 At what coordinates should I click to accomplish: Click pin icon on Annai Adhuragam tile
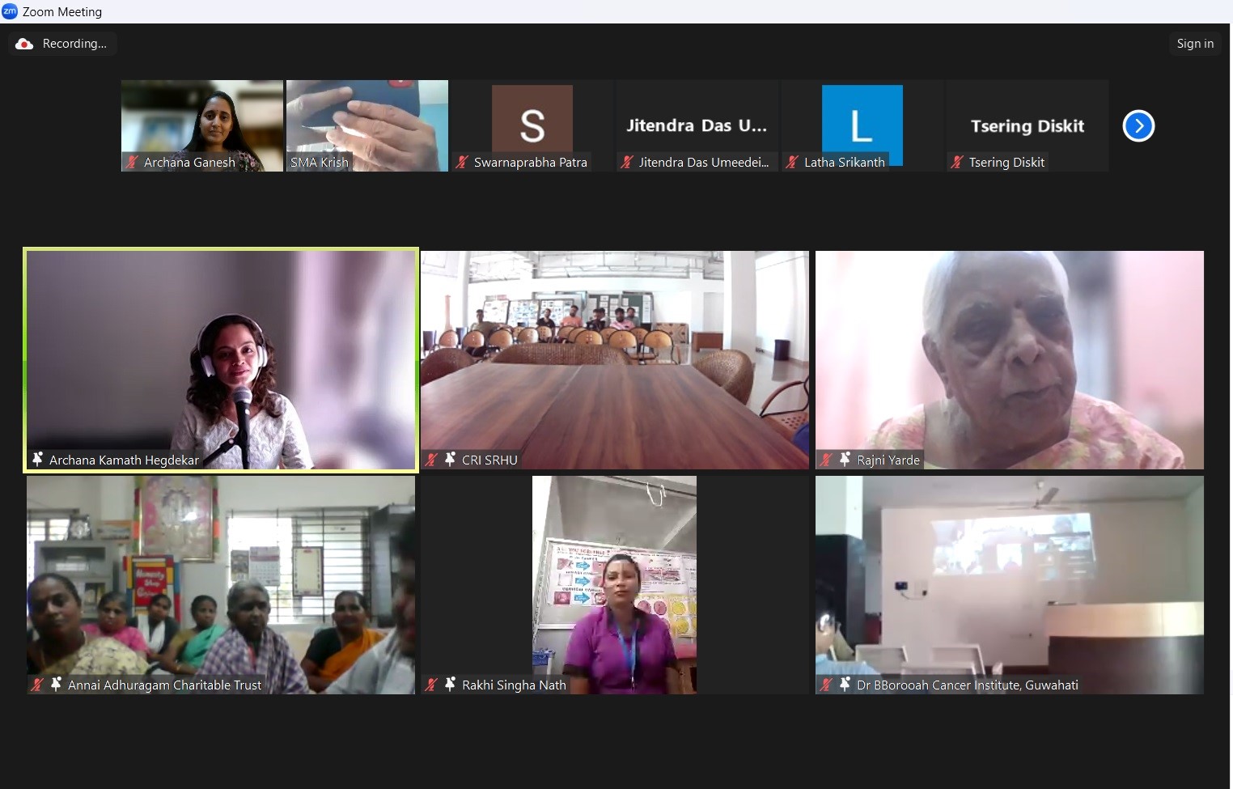56,684
